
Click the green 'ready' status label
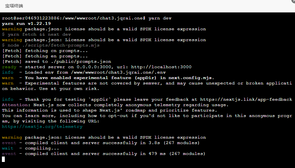point(9,67)
